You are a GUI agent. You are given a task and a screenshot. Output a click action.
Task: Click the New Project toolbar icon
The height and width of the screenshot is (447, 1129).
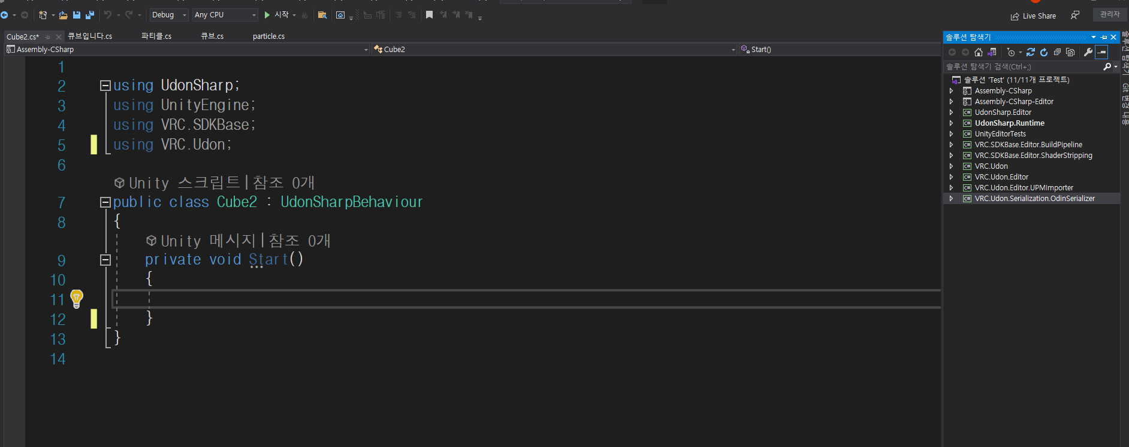tap(43, 15)
